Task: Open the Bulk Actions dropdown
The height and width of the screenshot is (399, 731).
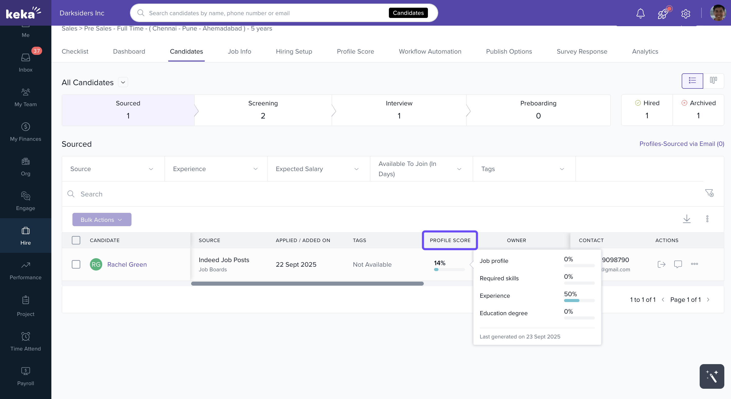Action: click(x=102, y=219)
